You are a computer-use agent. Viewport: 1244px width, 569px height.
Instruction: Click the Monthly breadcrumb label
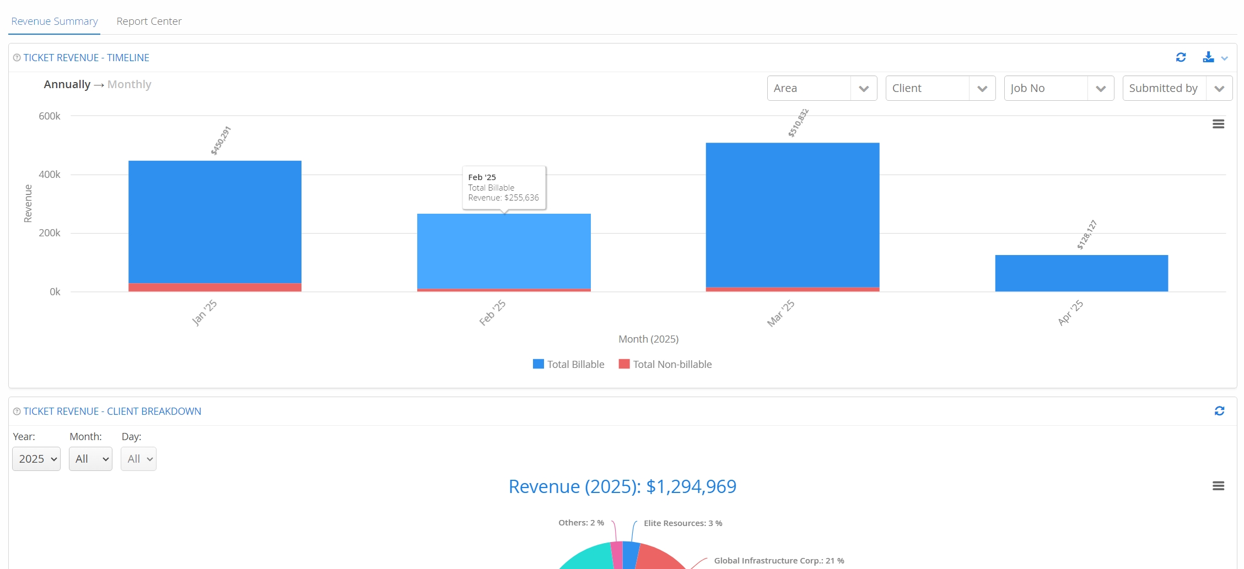click(130, 84)
